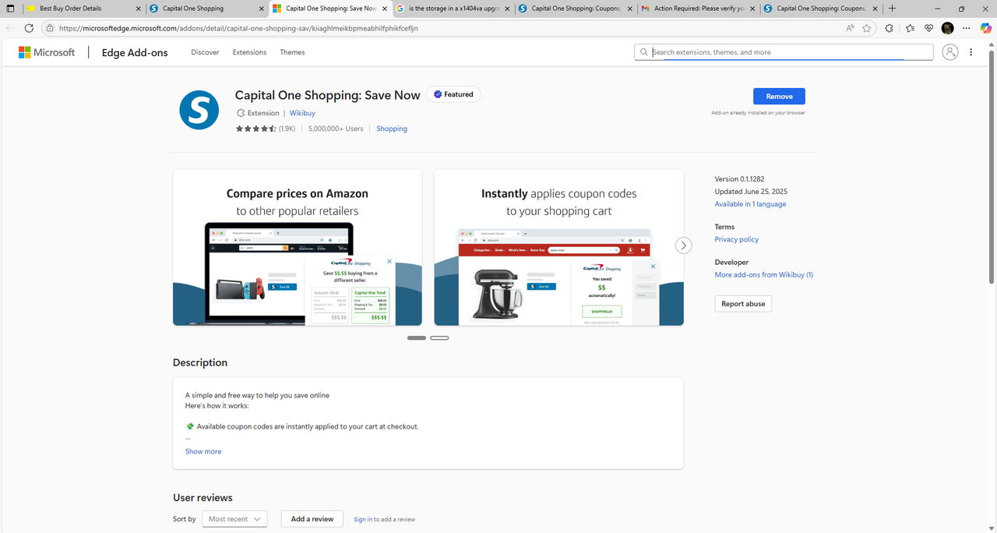Show next screenshot with carousel arrow
The height and width of the screenshot is (533, 997).
pyautogui.click(x=683, y=245)
